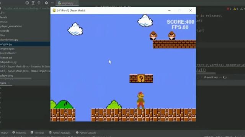Open the Terminal tool window

tap(37, 133)
